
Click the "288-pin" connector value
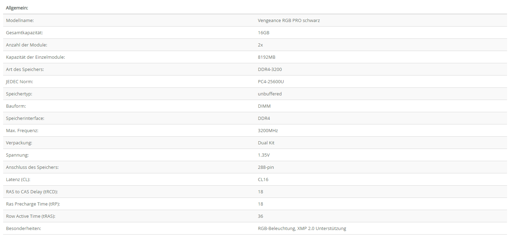(266, 167)
